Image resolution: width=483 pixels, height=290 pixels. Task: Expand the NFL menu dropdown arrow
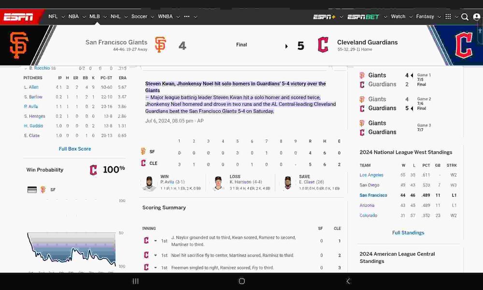click(x=63, y=17)
